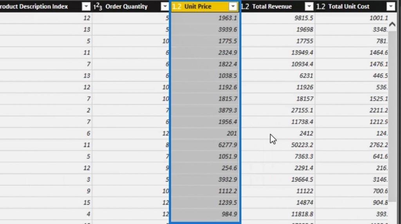
Task: Open the Total Revenue column filter dropdown
Action: 309,6
